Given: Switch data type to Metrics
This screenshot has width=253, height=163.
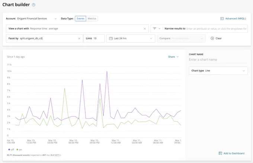Looking at the screenshot, I should [92, 19].
